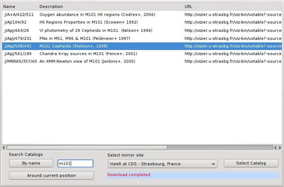284x187 pixels.
Task: Click the left-pointing arrow beside the scrollbar's right arrow
Action: point(276,148)
